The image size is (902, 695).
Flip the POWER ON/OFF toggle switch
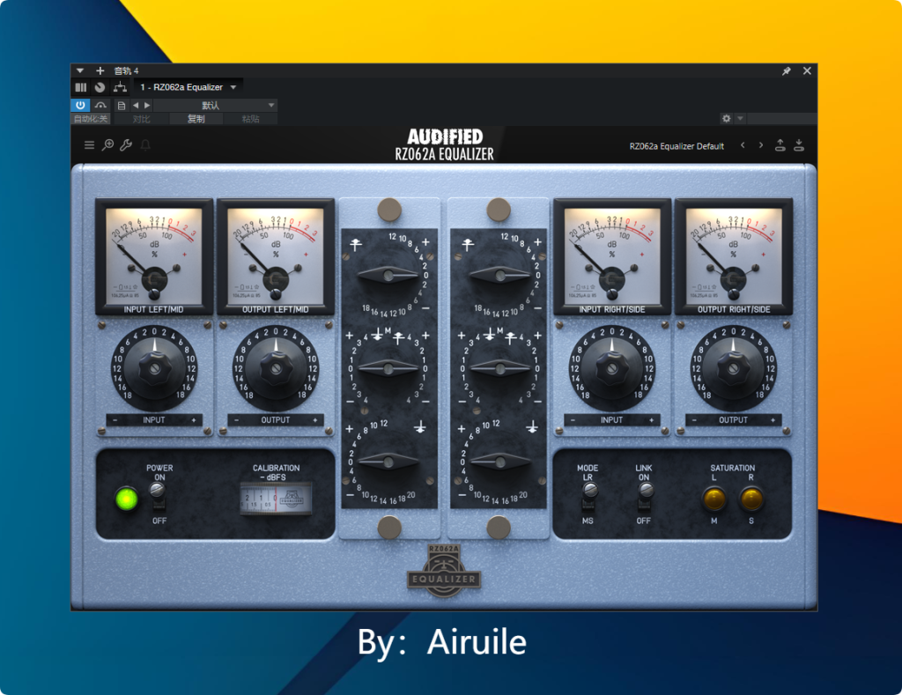[x=158, y=496]
